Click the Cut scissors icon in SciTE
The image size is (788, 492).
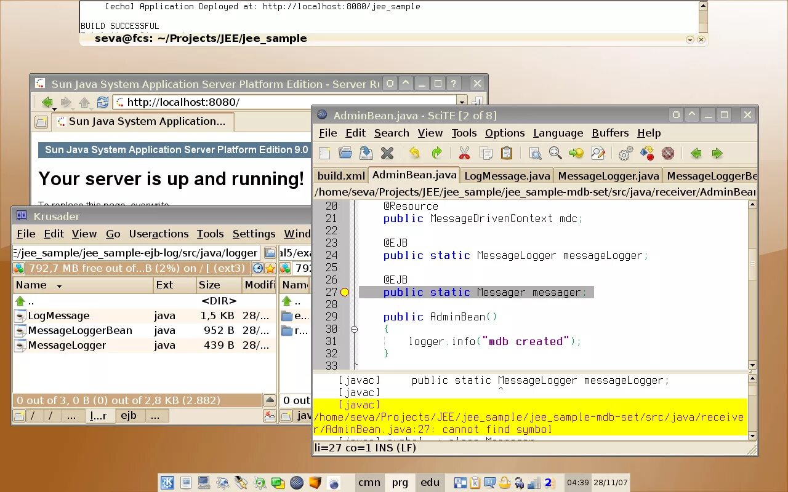click(x=464, y=153)
